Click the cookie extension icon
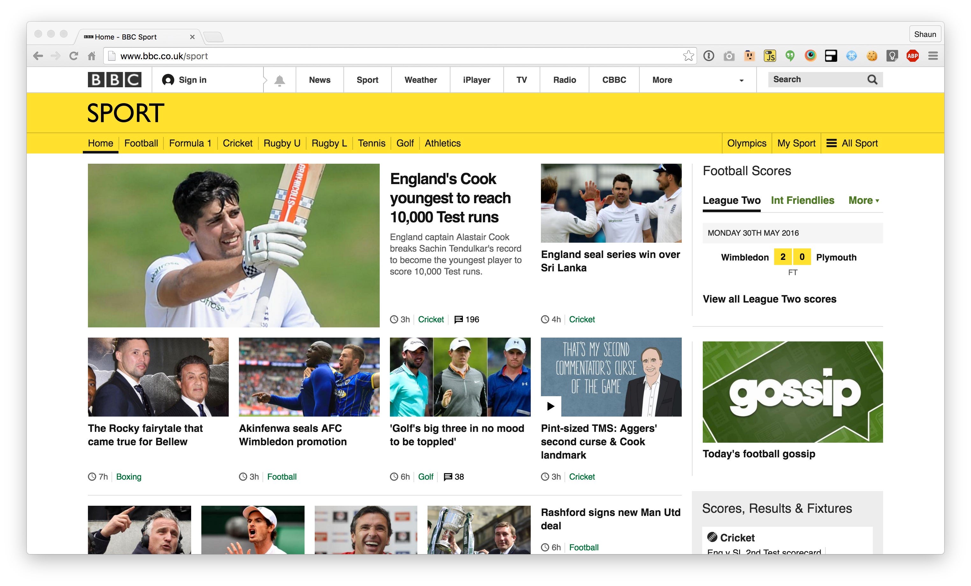971x586 pixels. (x=872, y=56)
